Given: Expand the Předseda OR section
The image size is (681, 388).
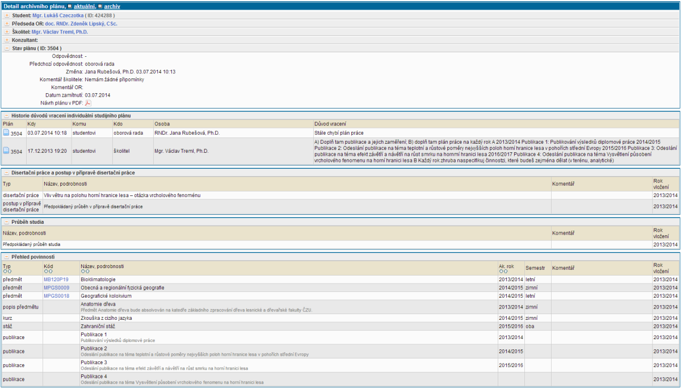Looking at the screenshot, I should 7,24.
